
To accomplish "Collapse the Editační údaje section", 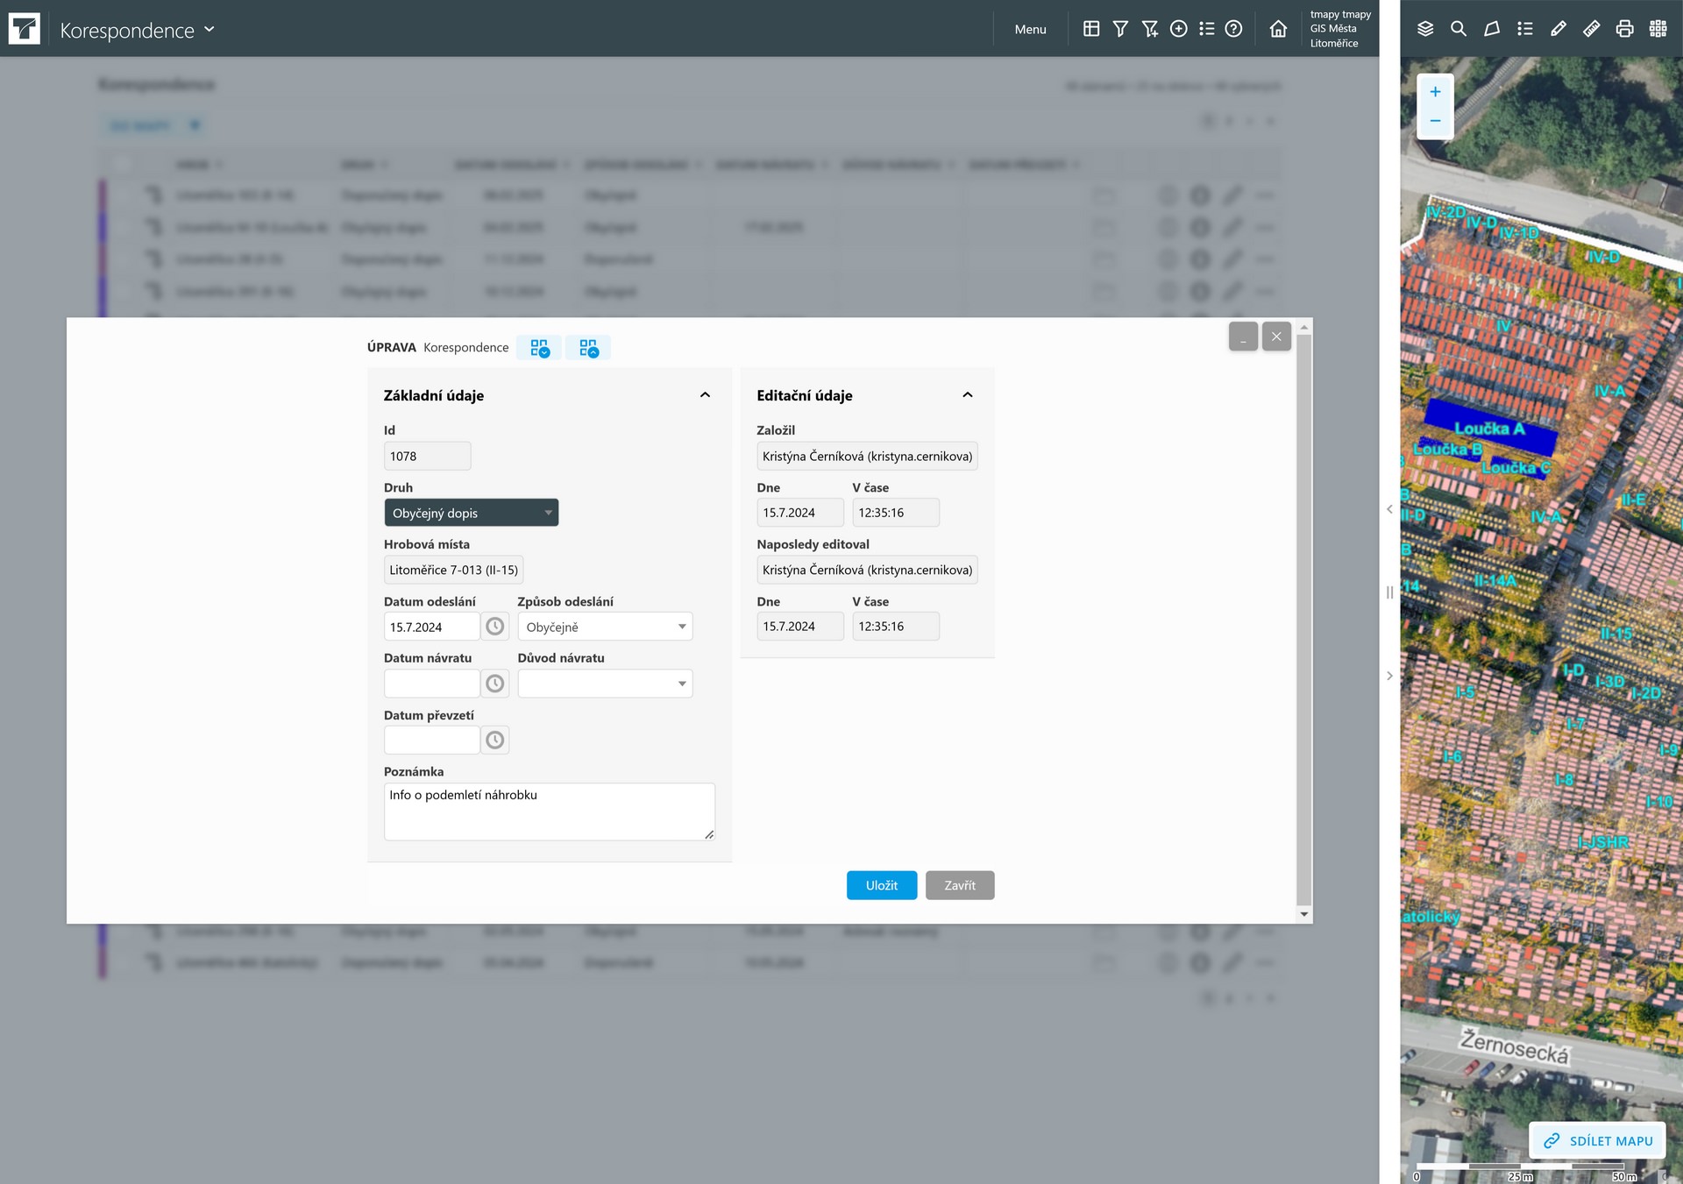I will click(x=968, y=395).
